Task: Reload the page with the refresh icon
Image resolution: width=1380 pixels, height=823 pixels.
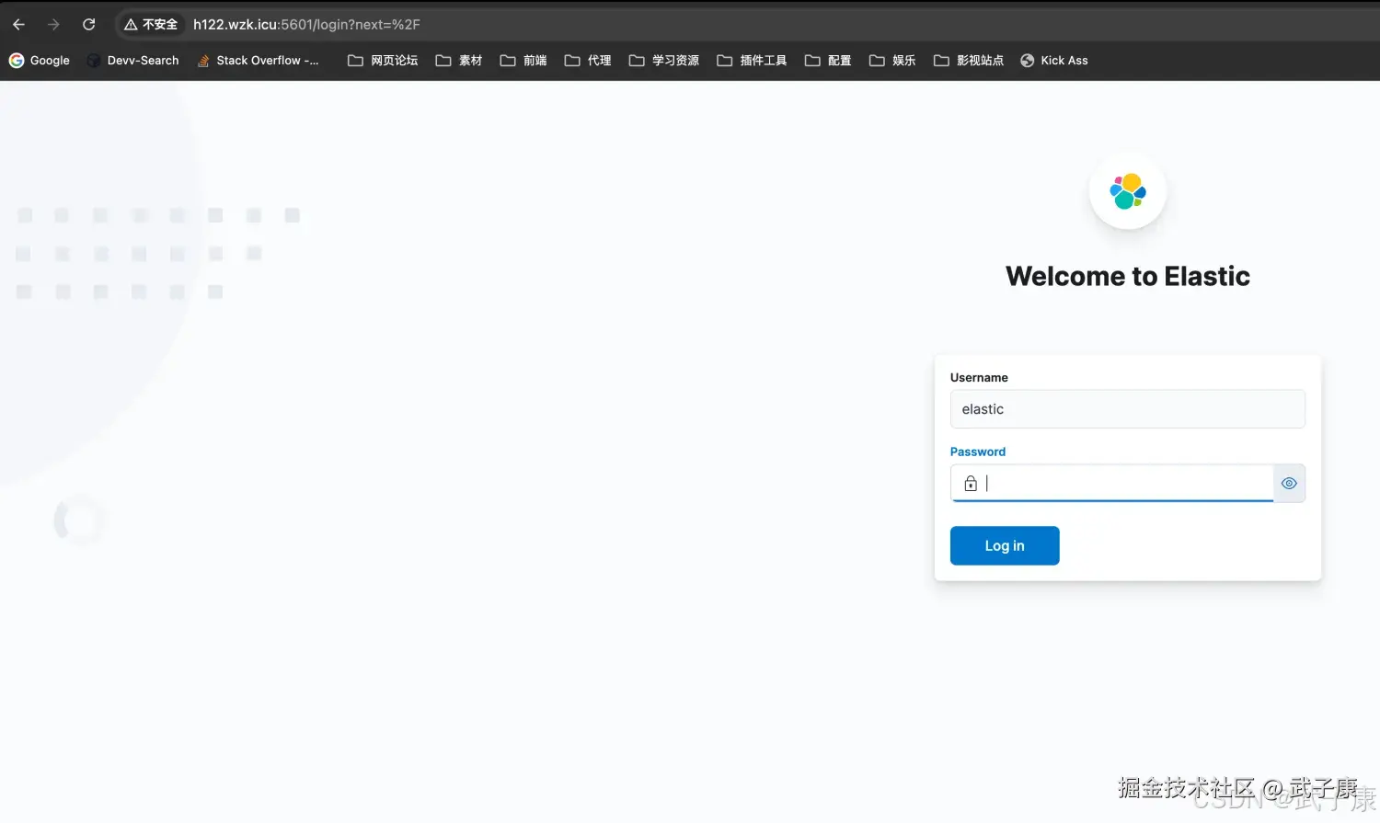Action: 89,25
